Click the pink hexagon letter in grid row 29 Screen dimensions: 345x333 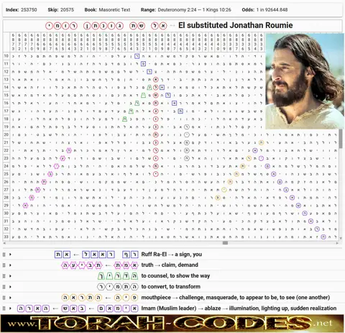[x=25, y=206]
